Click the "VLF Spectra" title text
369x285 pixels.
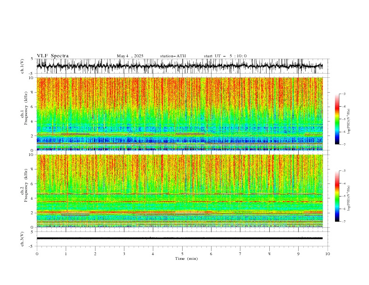click(53, 56)
